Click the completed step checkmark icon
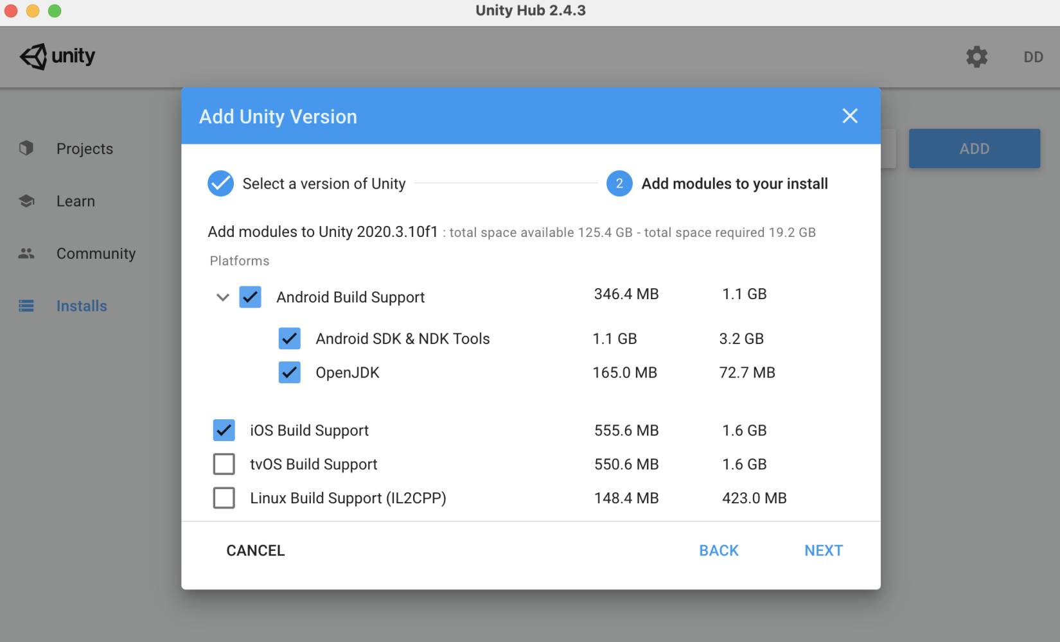This screenshot has height=642, width=1060. [220, 184]
